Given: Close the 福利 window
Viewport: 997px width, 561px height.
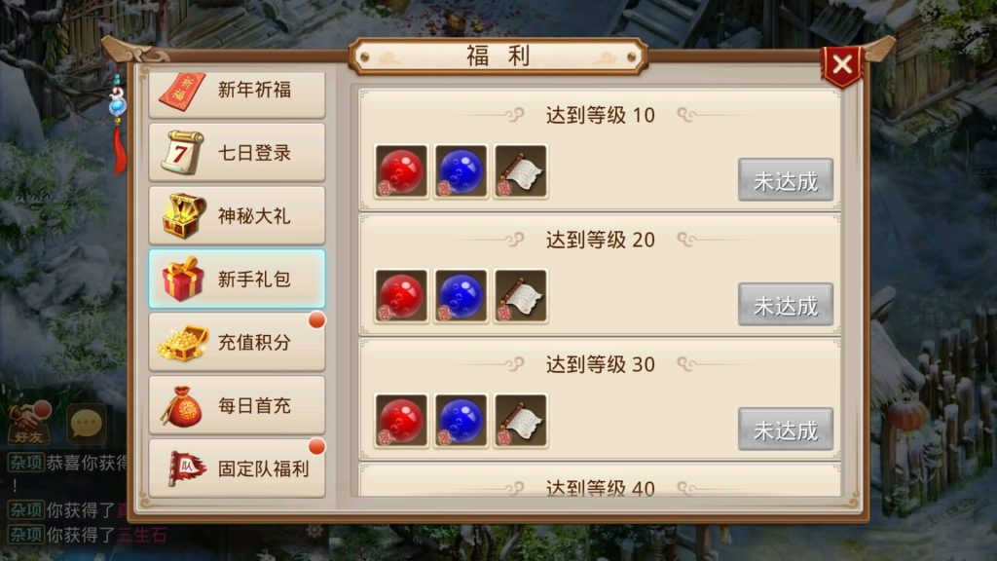Looking at the screenshot, I should (x=842, y=65).
